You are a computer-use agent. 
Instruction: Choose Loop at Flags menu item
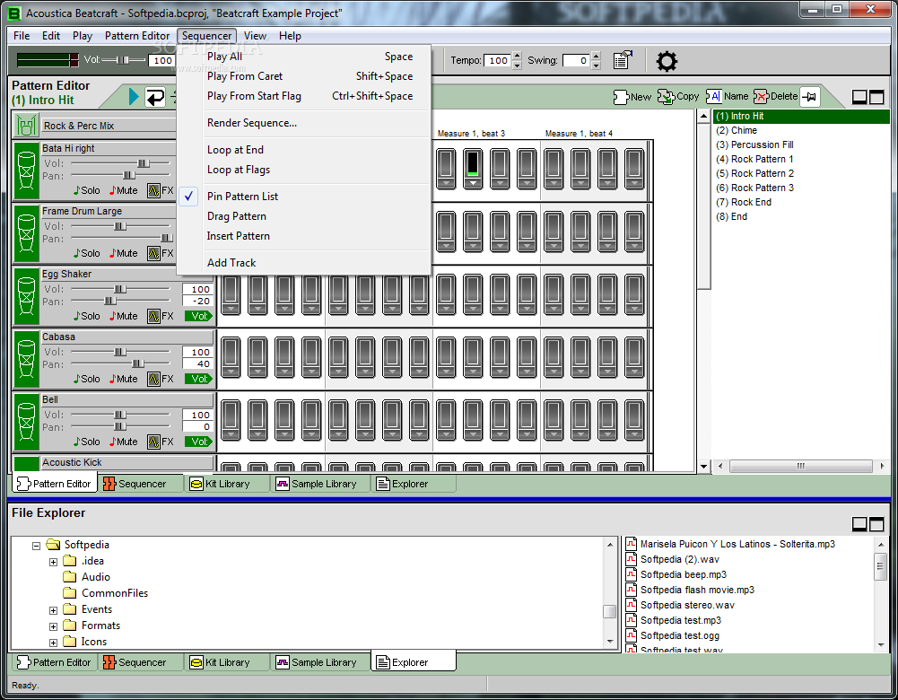pos(304,170)
